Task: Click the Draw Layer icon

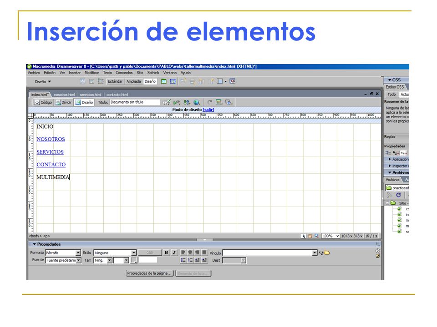Action: click(x=101, y=81)
